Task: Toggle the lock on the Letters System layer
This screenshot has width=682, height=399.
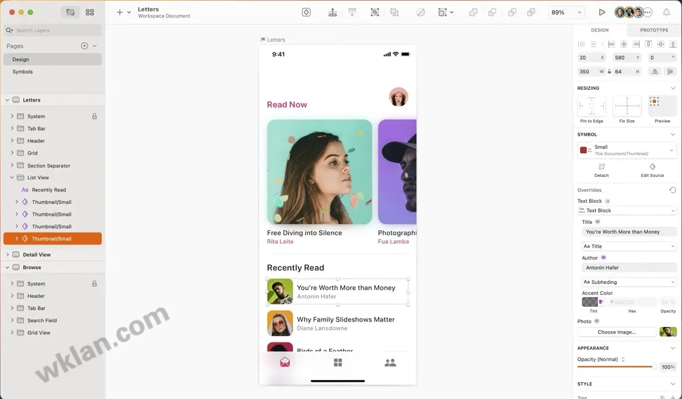Action: coord(94,116)
